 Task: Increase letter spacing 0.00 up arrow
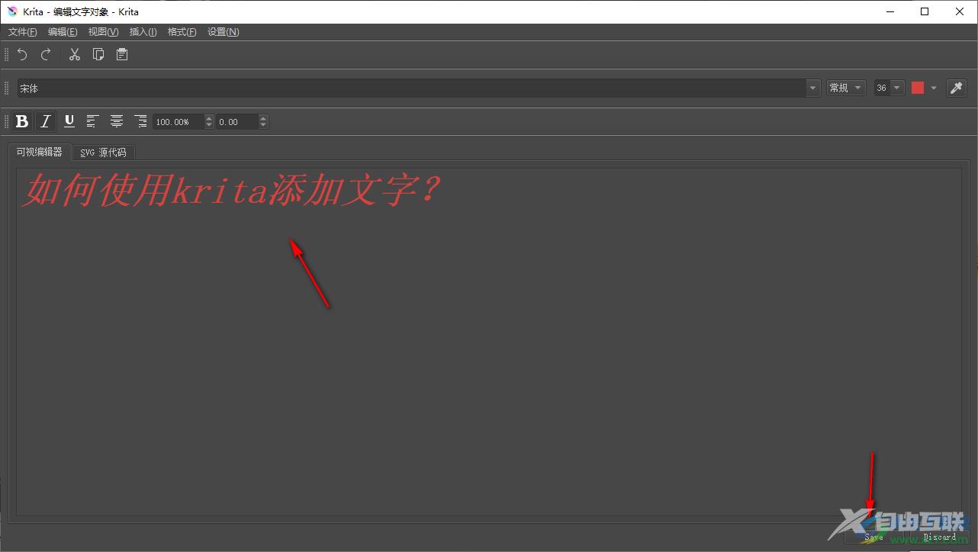click(x=263, y=118)
